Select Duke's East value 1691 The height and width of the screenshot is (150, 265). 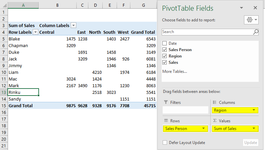coord(82,52)
